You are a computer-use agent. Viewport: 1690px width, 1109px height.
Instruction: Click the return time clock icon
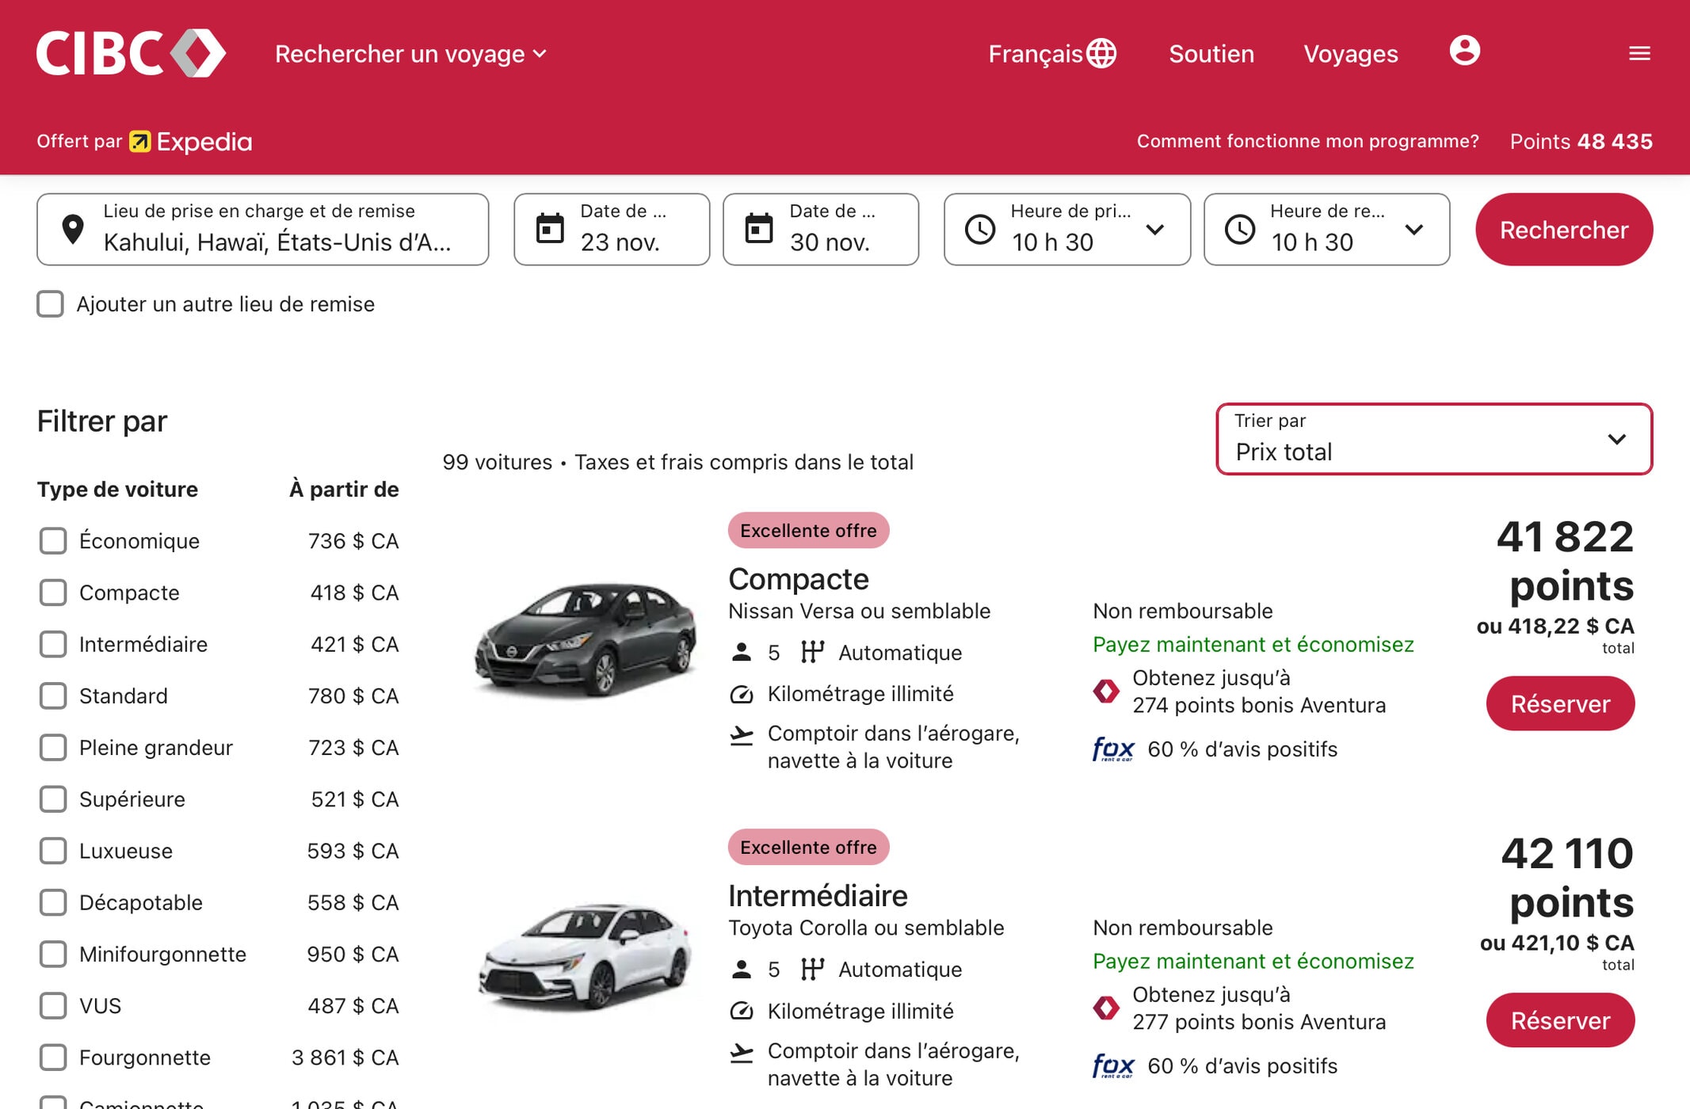(1240, 229)
